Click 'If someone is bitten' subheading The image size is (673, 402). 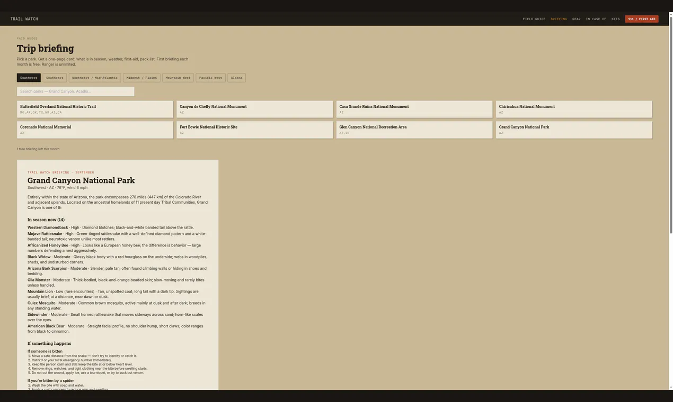(x=45, y=351)
